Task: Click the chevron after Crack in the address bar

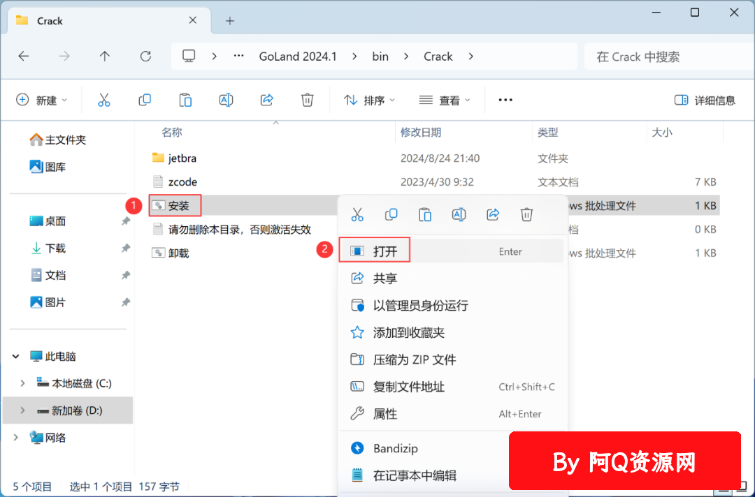Action: (471, 57)
